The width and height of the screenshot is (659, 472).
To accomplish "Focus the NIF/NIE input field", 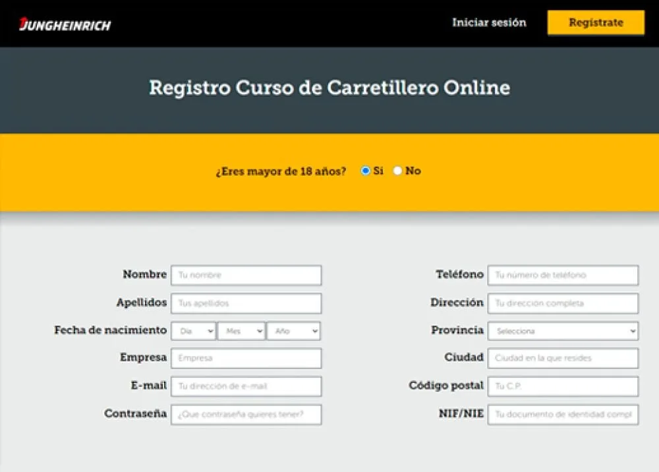I will coord(563,415).
